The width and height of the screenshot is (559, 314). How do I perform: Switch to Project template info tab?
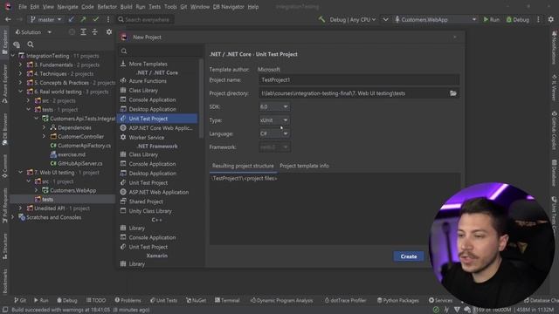point(304,166)
